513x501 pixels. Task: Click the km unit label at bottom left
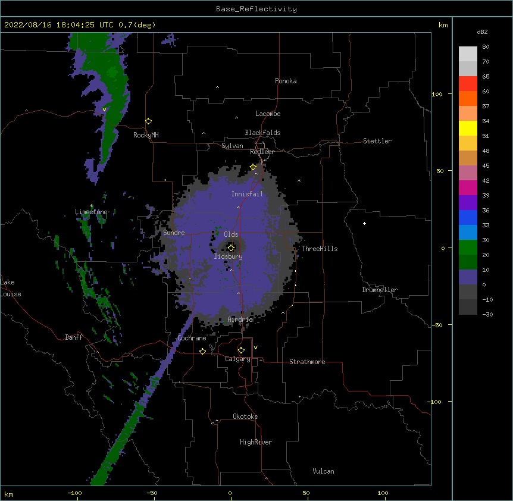tap(9, 494)
